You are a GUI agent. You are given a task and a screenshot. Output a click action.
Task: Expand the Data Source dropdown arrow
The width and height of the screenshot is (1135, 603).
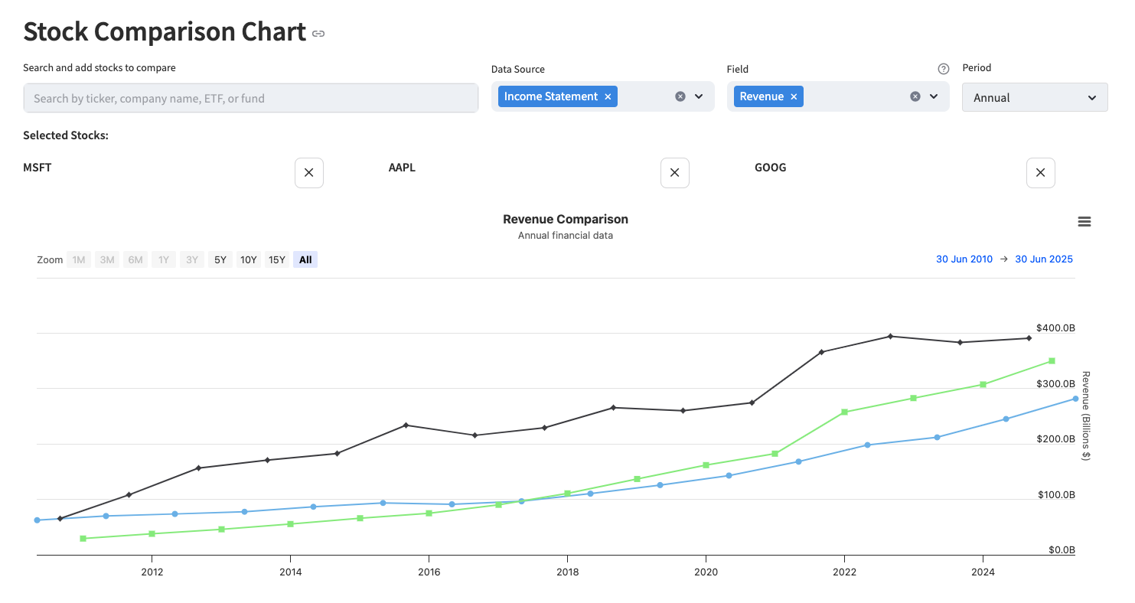point(699,96)
